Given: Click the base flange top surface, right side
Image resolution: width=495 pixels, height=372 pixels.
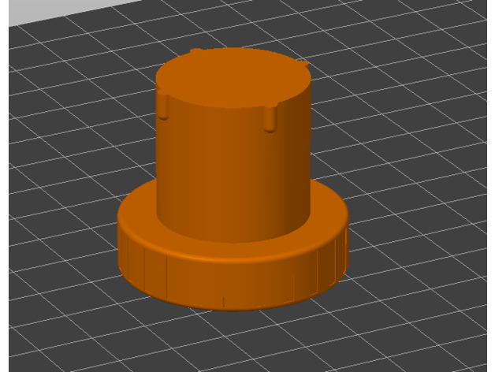Looking at the screenshot, I should tap(329, 211).
